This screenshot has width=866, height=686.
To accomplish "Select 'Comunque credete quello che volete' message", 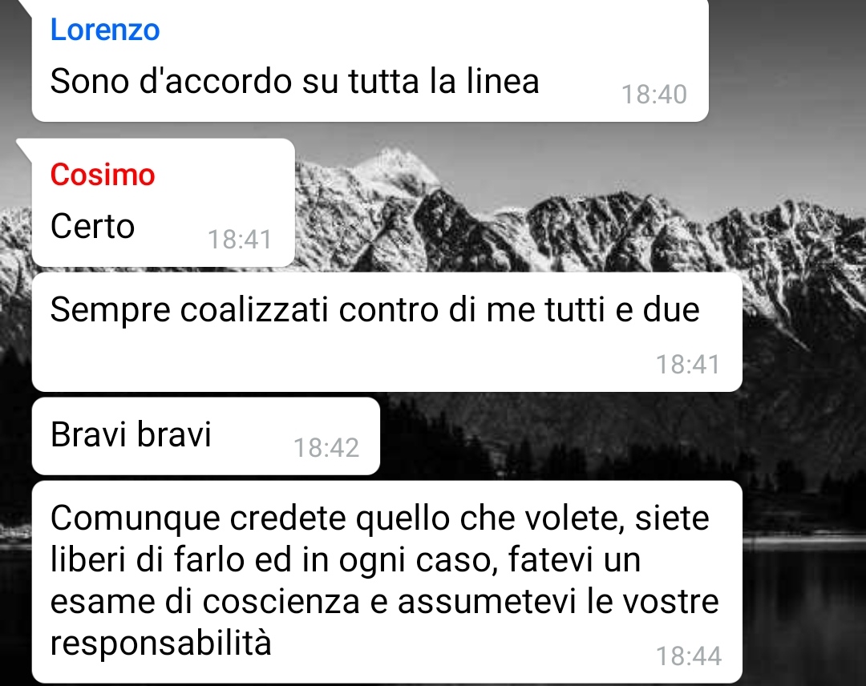I will [x=384, y=580].
